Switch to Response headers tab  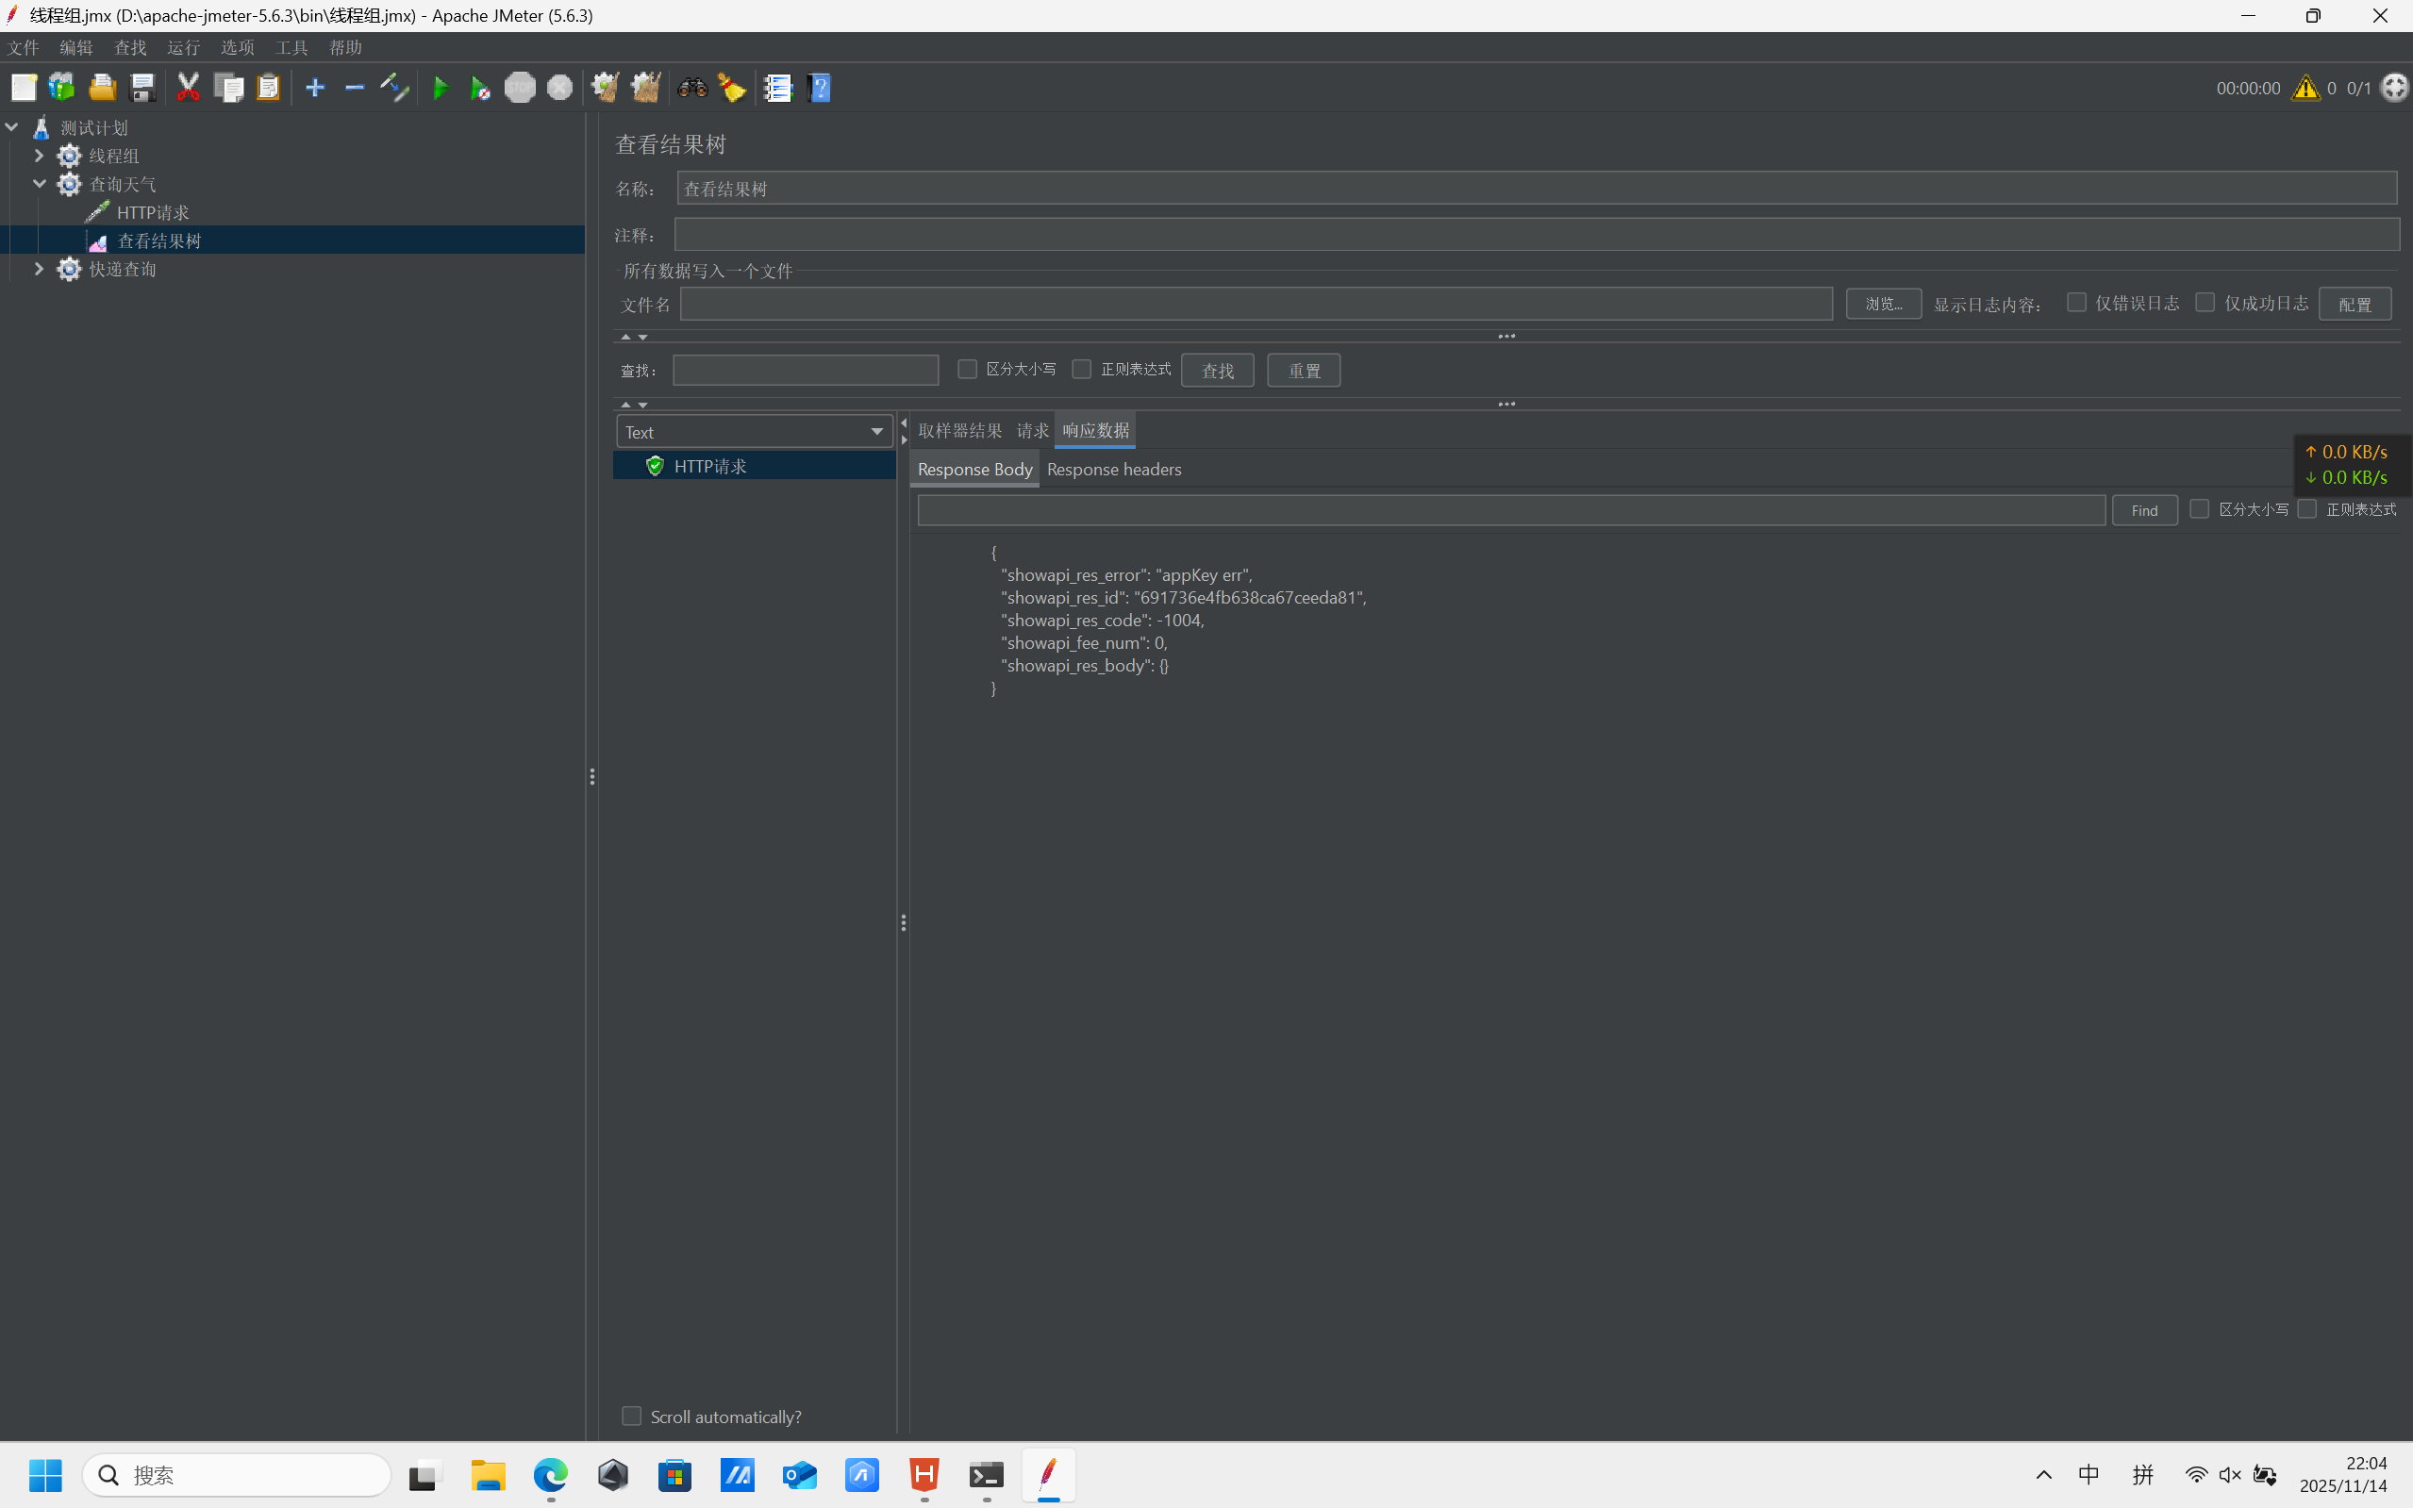click(1113, 469)
